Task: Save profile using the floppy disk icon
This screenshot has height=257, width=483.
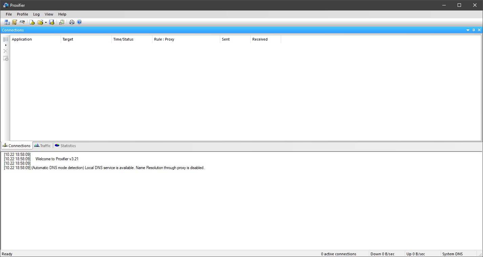Action: pyautogui.click(x=51, y=22)
